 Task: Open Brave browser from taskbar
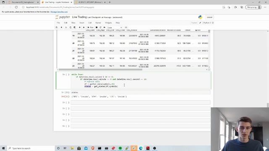tap(92, 148)
